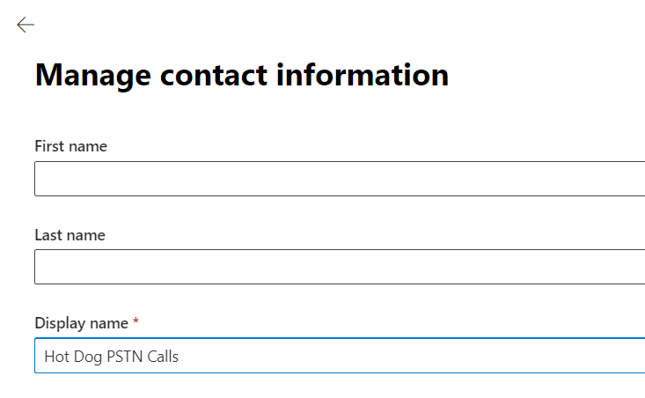Click the red required asterisk
Screen dimensions: 645x398
136,323
